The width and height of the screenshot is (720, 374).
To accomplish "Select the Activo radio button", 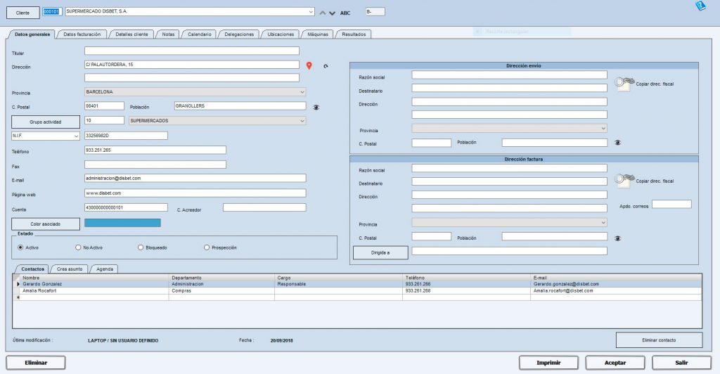I will click(x=20, y=247).
